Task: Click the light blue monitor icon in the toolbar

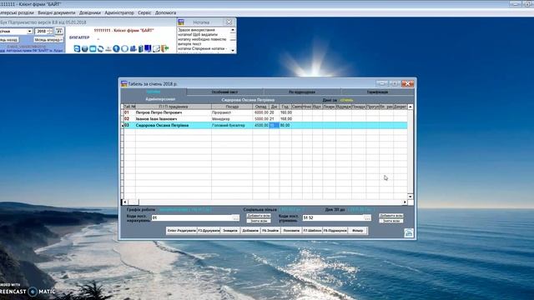Action: pyautogui.click(x=93, y=49)
